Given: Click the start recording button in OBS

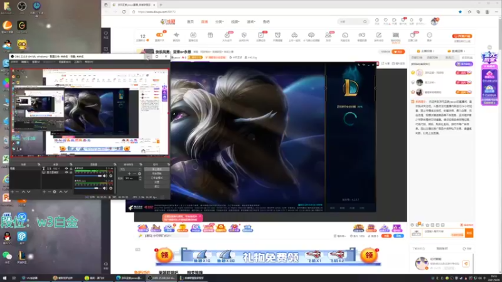Looking at the screenshot, I should tap(156, 174).
